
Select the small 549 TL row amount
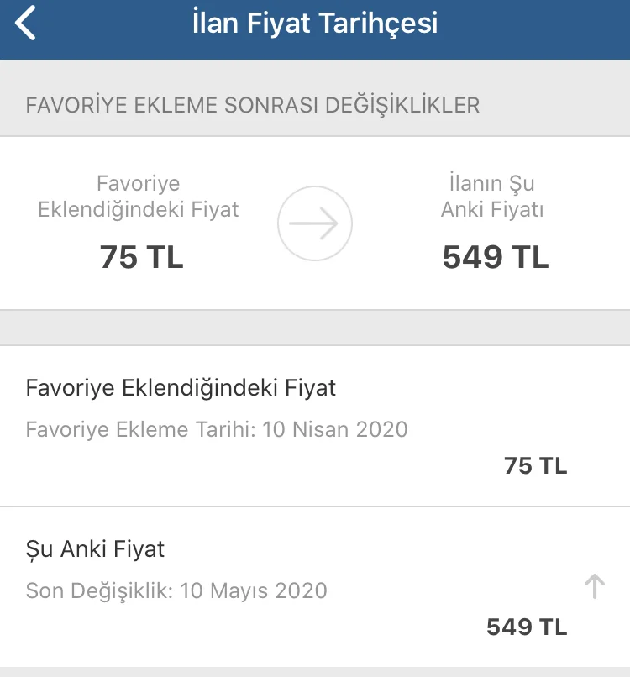click(527, 627)
